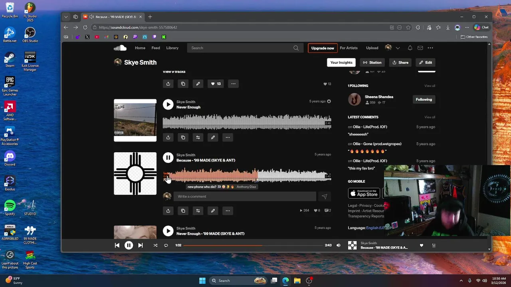
Task: Open the notifications bell
Action: coord(410,48)
